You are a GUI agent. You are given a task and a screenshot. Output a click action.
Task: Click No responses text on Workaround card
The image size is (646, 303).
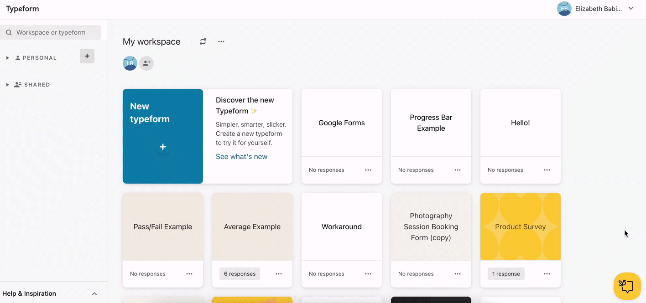(327, 274)
